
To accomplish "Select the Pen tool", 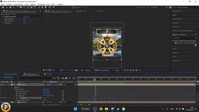I will pos(32,7).
